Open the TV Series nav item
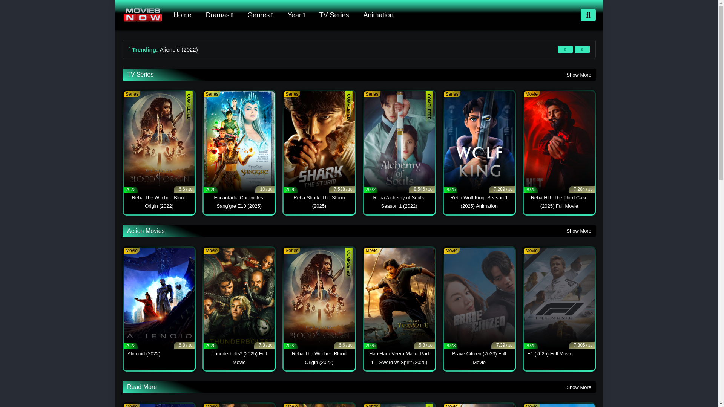 pyautogui.click(x=334, y=15)
